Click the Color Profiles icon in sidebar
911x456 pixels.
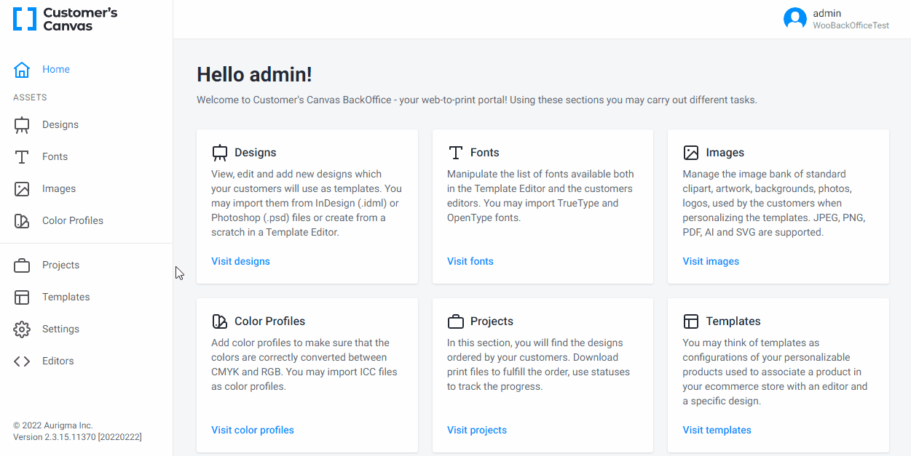(x=22, y=221)
